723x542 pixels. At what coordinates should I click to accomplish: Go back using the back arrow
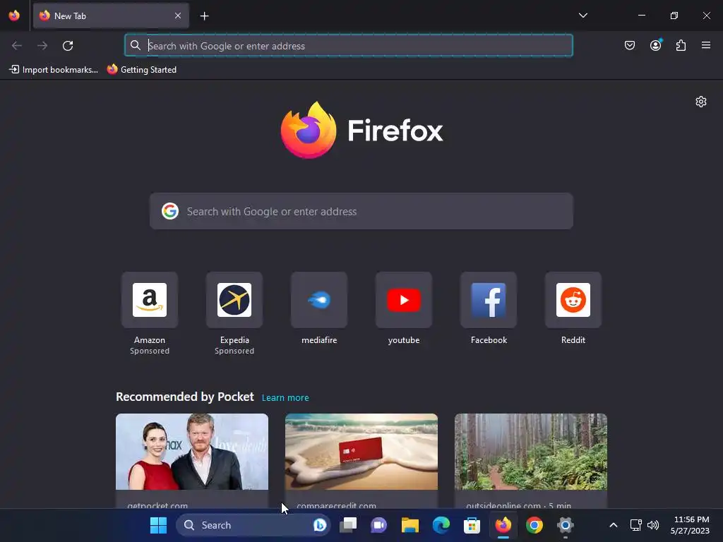17,46
